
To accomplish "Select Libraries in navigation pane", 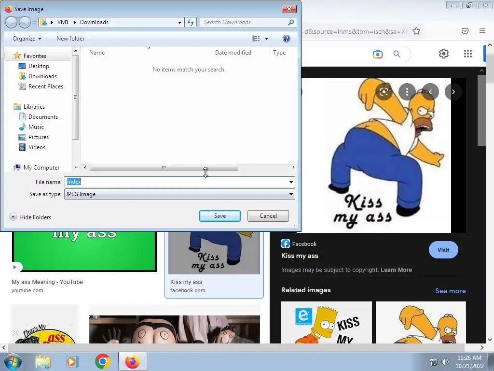I will [x=34, y=107].
